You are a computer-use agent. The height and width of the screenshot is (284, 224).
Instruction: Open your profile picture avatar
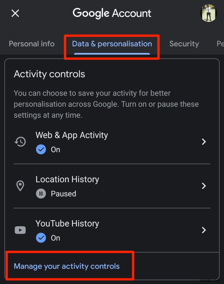pyautogui.click(x=209, y=13)
